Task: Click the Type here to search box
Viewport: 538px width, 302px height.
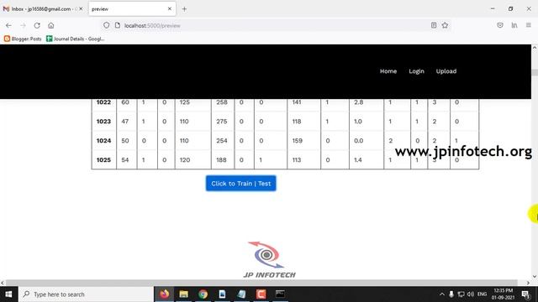Action: pyautogui.click(x=86, y=294)
